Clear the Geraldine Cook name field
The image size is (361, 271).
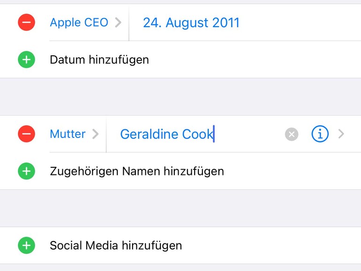pos(292,135)
